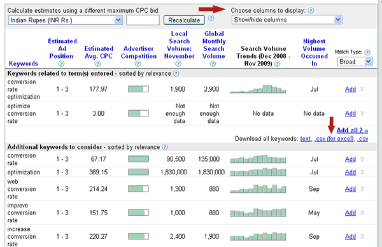
Task: Click the Add all 2 » link
Action: coord(352,131)
